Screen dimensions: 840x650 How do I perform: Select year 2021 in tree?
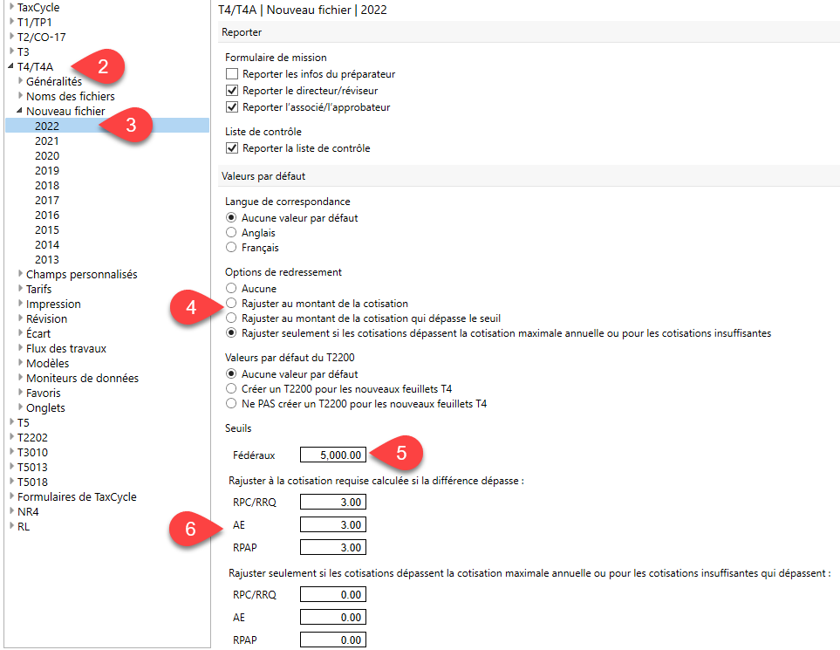tap(47, 140)
